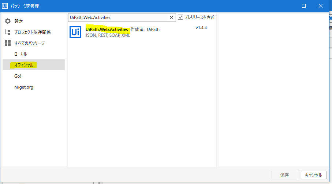Open the 設定 gear icon
Image resolution: width=332 pixels, height=184 pixels.
[8, 21]
